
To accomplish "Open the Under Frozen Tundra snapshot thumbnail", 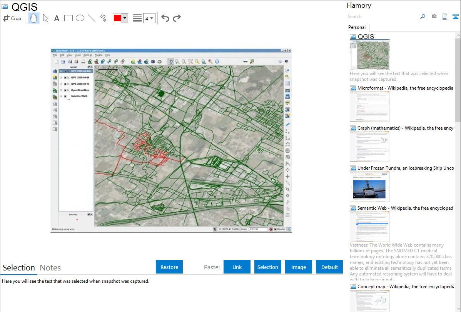I will (369, 187).
